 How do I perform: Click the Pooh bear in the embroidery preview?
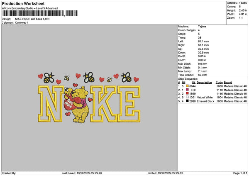click(80, 105)
